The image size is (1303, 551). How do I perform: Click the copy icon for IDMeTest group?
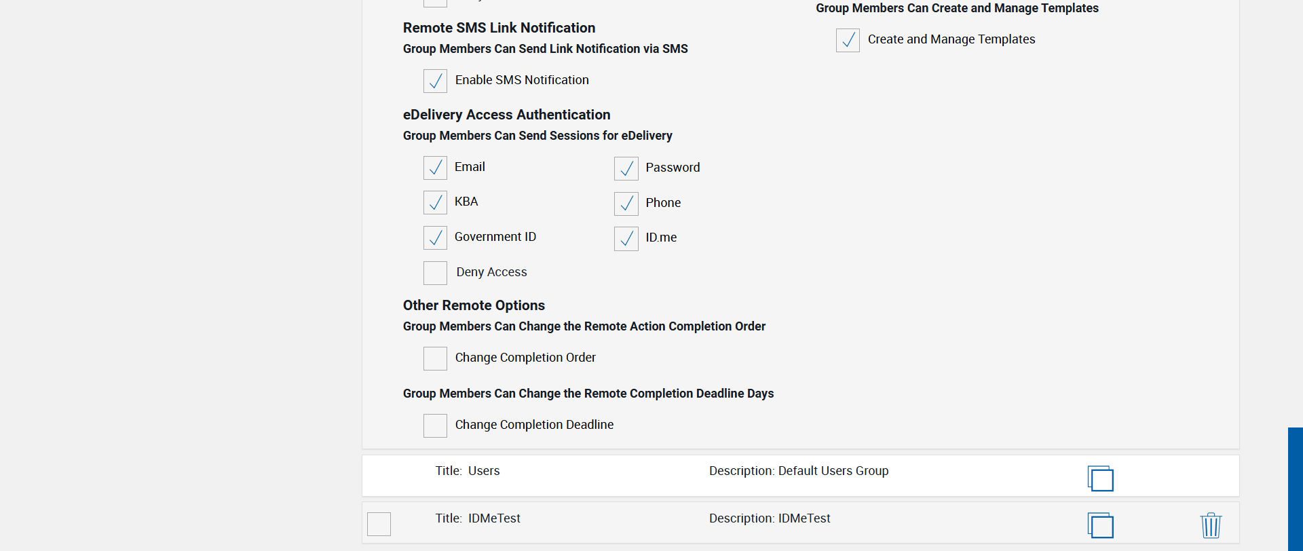[1100, 525]
